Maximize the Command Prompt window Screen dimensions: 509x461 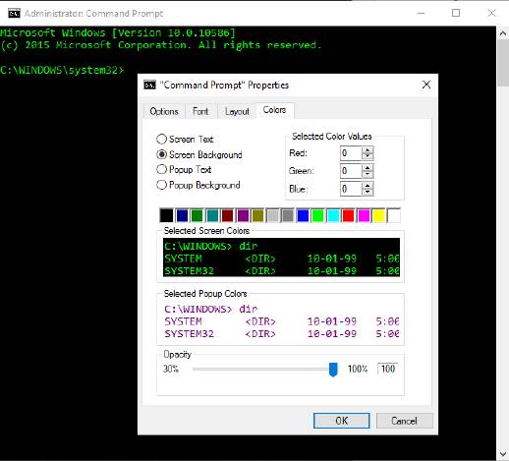coord(456,13)
